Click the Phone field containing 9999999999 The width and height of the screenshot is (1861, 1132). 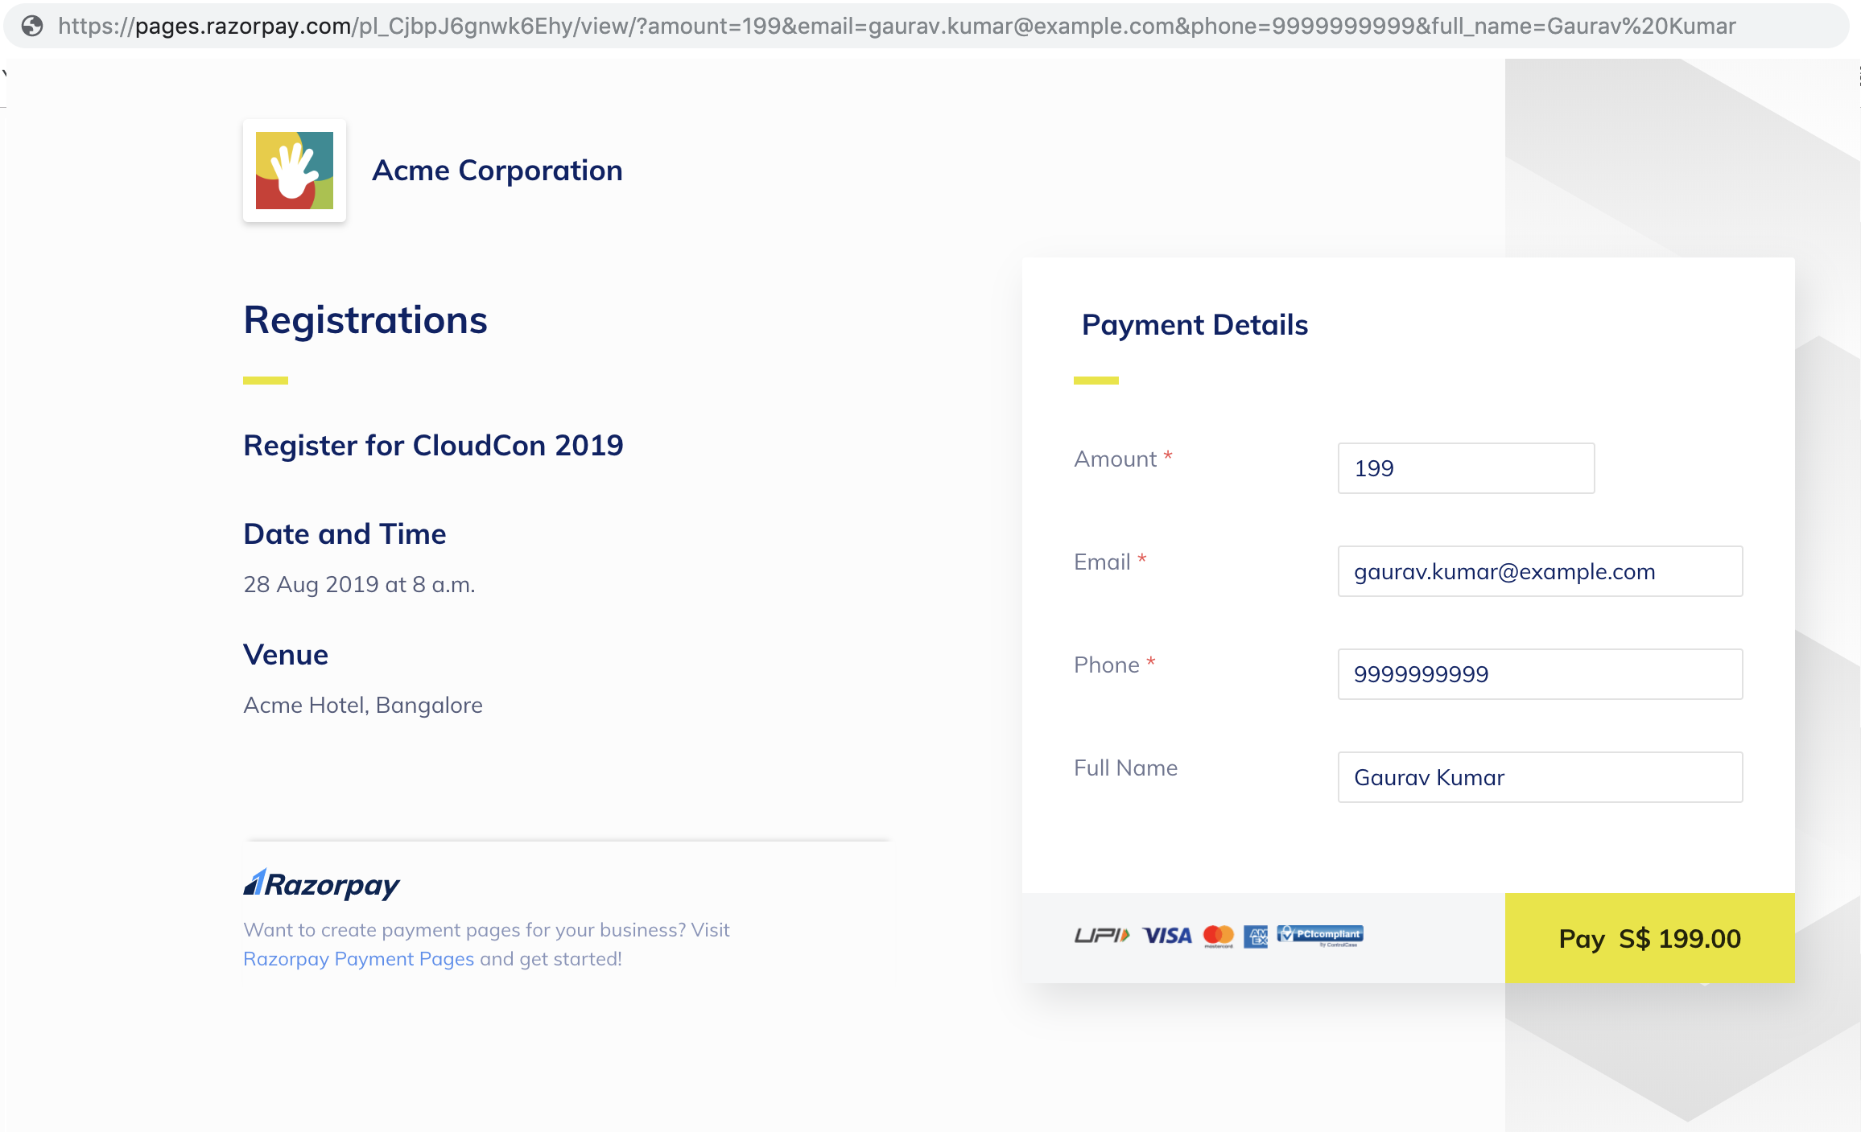point(1538,674)
